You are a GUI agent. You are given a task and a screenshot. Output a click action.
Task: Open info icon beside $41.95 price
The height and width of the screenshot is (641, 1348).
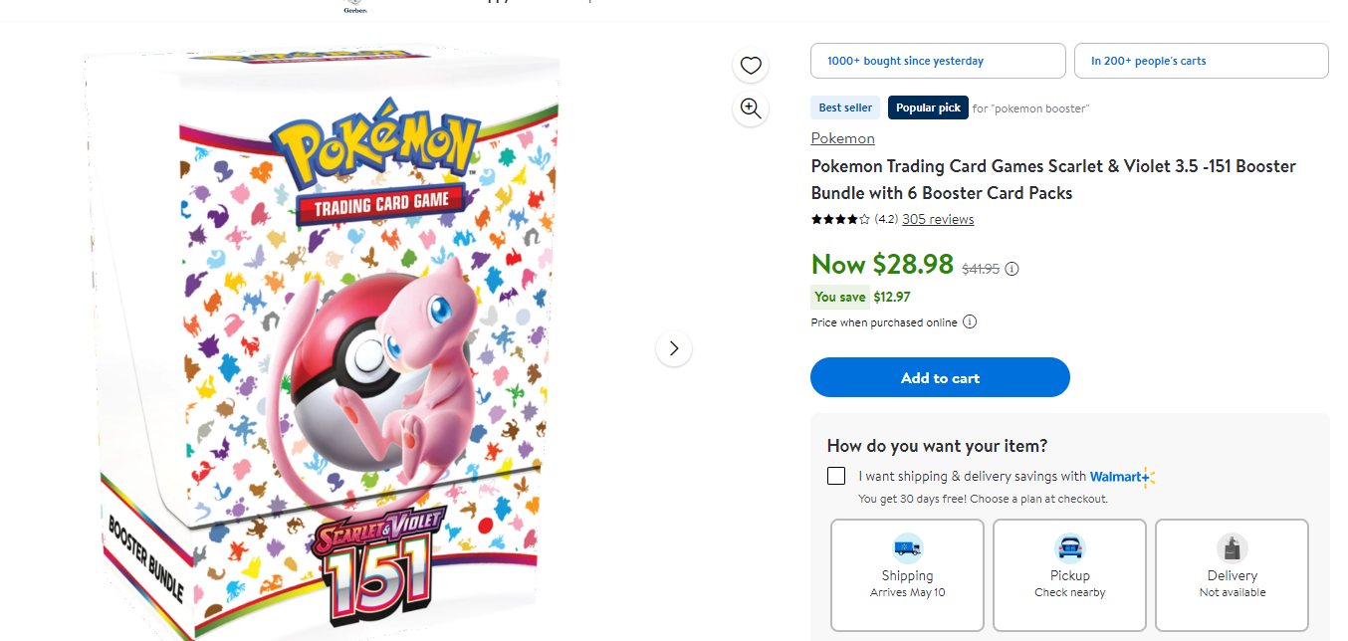coord(1012,269)
